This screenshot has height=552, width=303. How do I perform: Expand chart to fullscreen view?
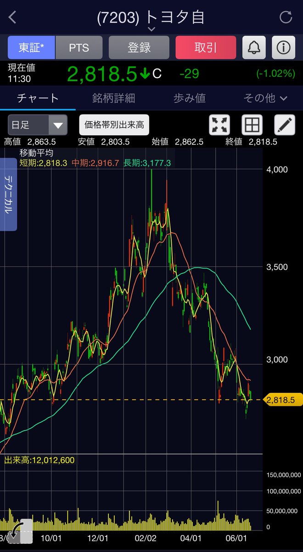219,125
